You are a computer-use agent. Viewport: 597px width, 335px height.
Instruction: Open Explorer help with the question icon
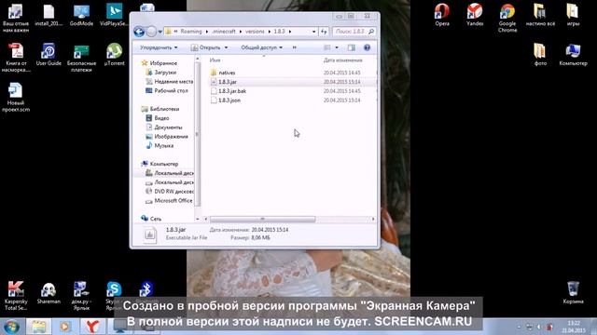tap(367, 47)
